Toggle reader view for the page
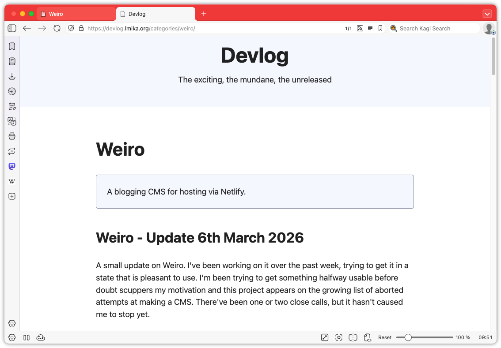501x348 pixels. (370, 28)
